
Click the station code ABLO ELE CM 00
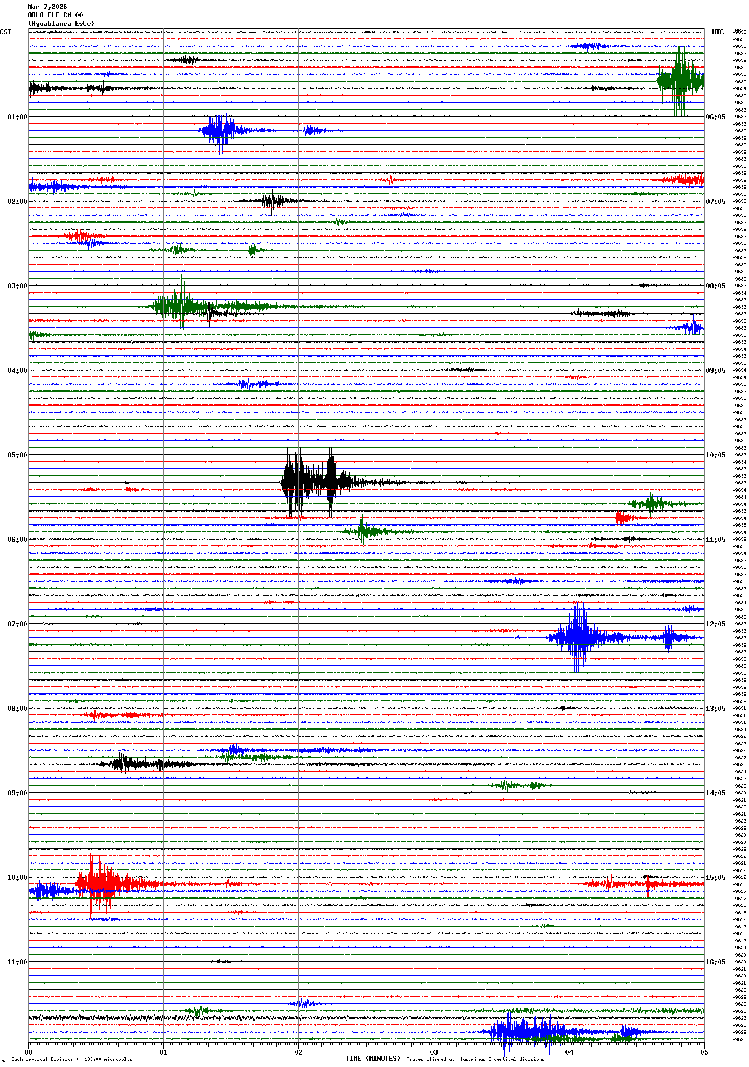55,15
